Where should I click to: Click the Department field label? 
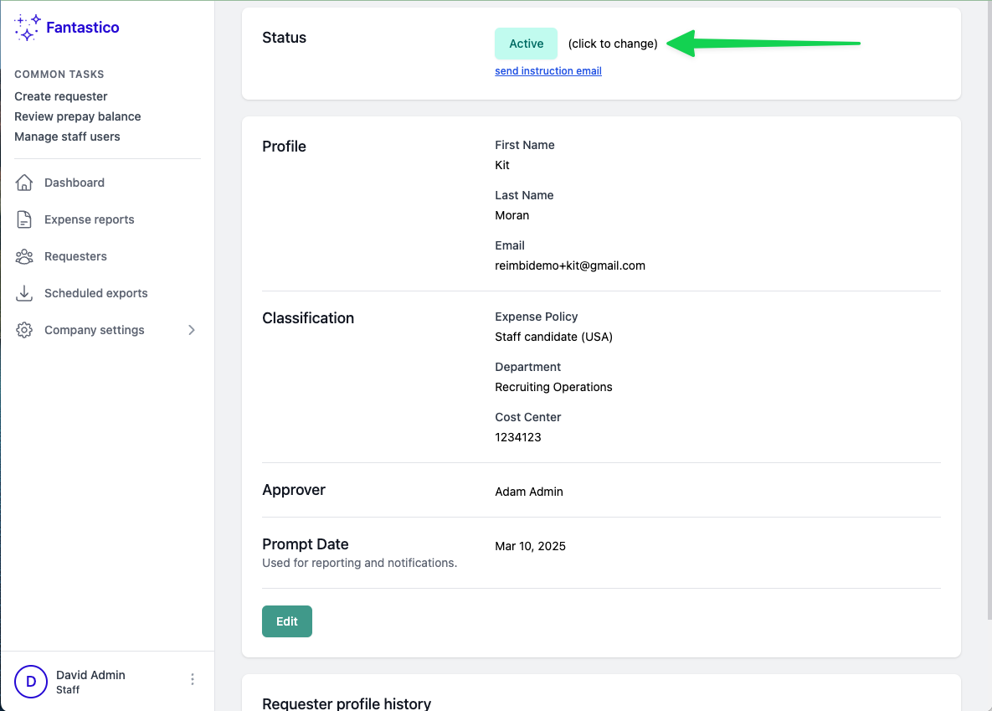[527, 367]
